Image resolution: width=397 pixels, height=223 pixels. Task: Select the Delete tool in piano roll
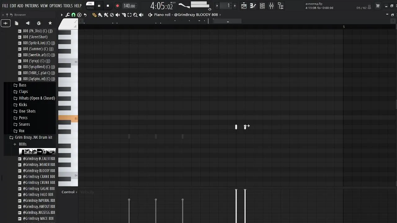click(112, 15)
